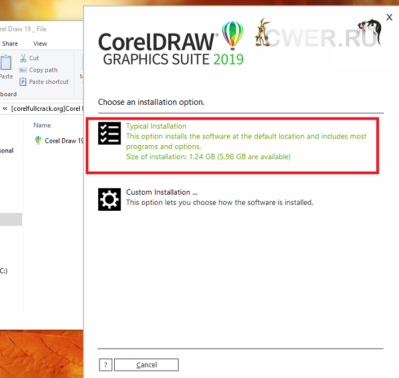Viewport: 399px width, 378px height.
Task: Click Cut in the File Explorer ribbon
Action: [29, 58]
